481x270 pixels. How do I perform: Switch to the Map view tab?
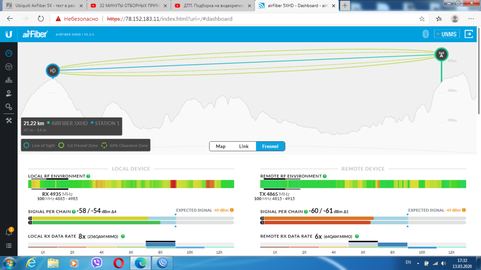point(221,146)
